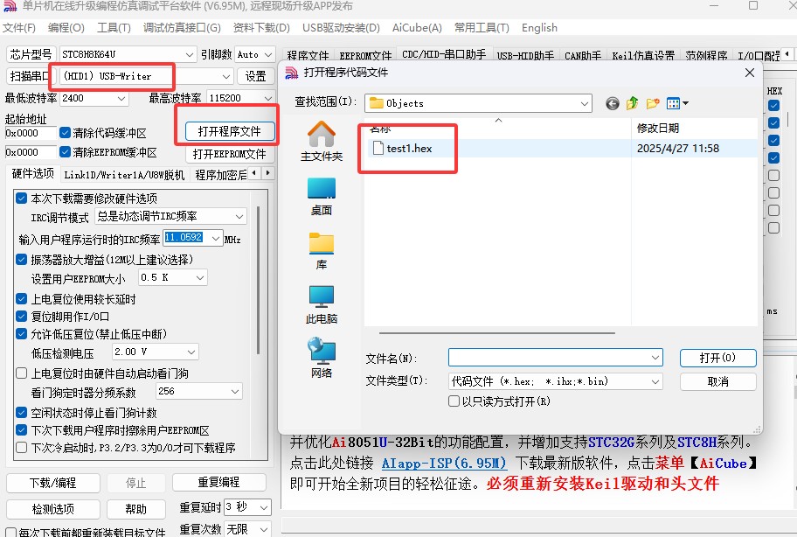Viewport: 797px width, 537px height.
Task: Enable 下次冷启动时P3.2/P3.3 checkbox
Action: pos(21,448)
